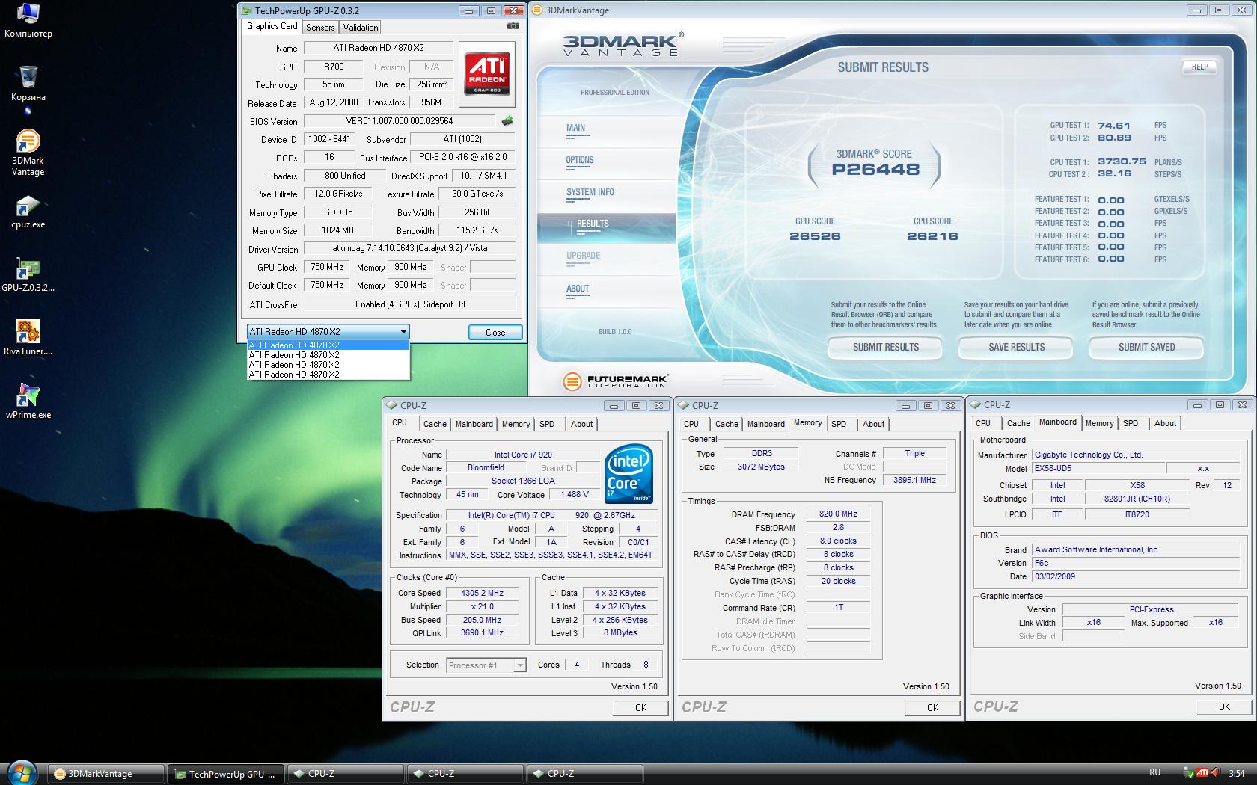Open the GPU selection dropdown in GPU-Z
Screen dimensions: 1257x785
pos(328,332)
